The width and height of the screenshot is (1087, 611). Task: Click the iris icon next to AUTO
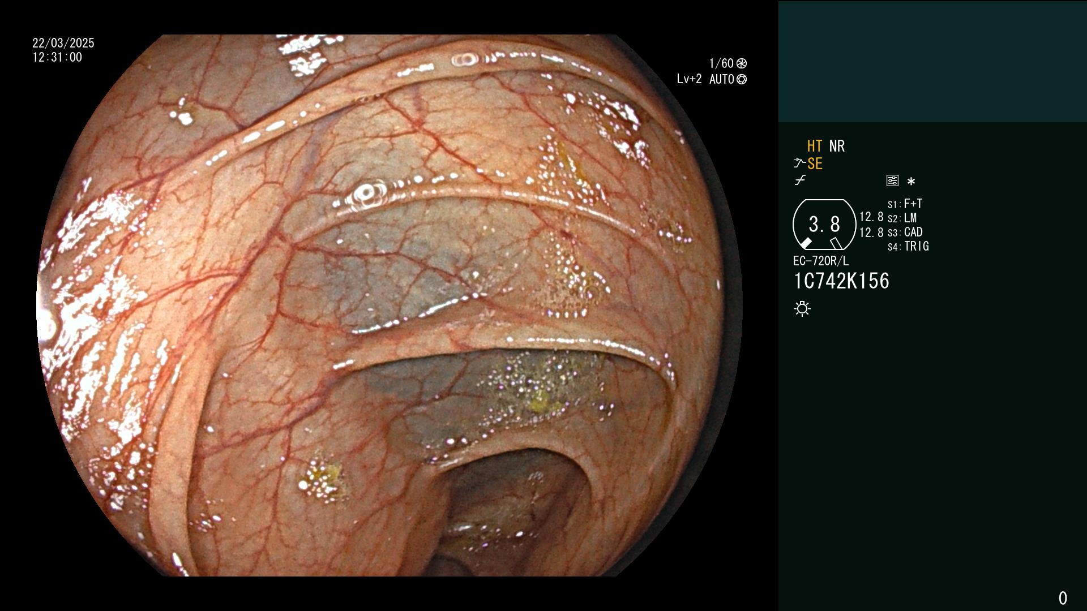742,79
